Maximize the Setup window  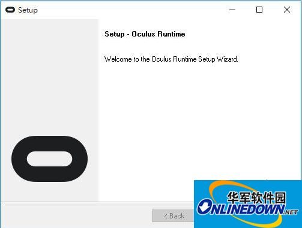pos(259,10)
